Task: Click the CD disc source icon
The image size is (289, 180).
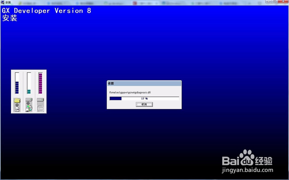Action: [29, 108]
